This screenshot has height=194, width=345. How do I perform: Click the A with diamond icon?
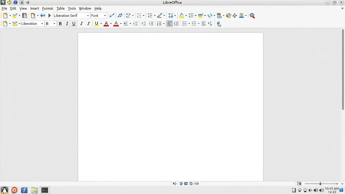pos(120,16)
